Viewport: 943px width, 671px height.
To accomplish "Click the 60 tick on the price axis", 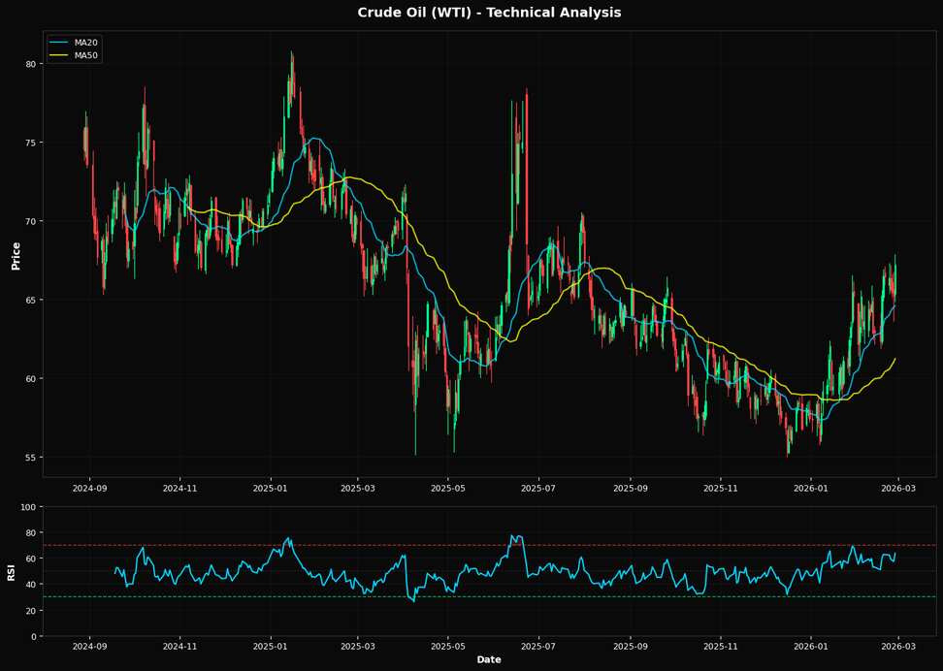I will pyautogui.click(x=31, y=379).
